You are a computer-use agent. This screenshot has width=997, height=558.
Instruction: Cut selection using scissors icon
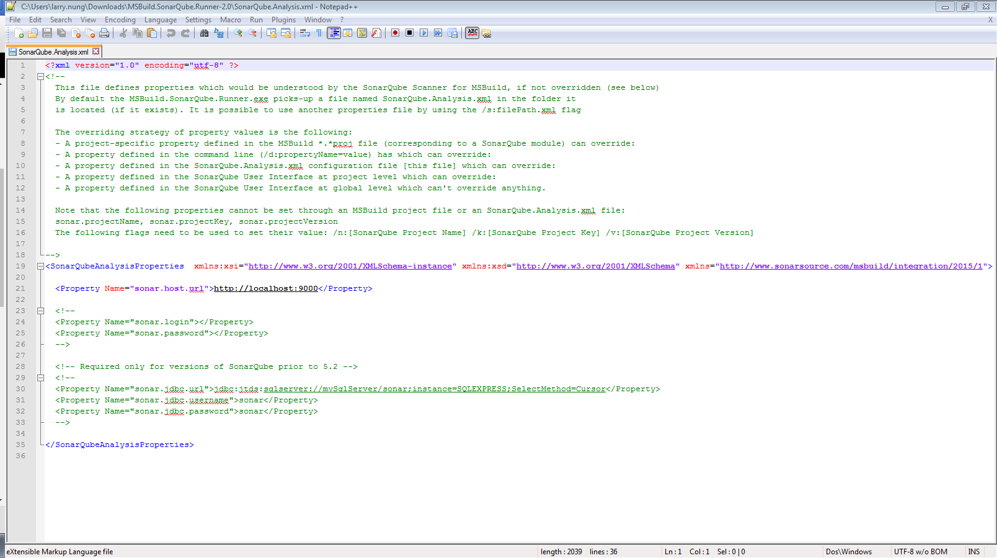pos(123,33)
